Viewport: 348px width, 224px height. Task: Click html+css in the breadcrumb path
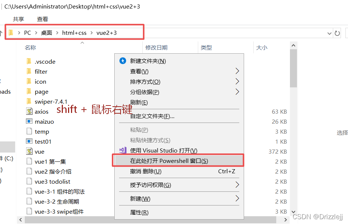pos(74,33)
